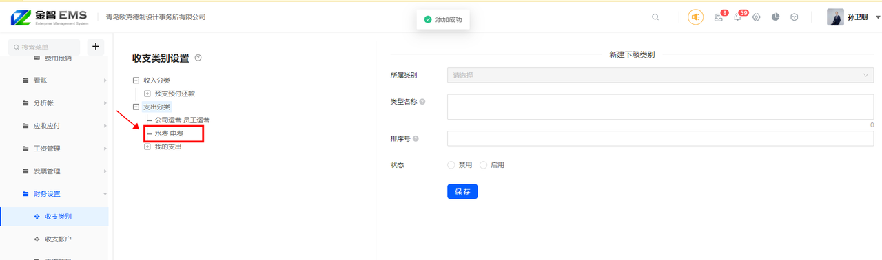Expand arrow on 看账 menu row
This screenshot has height=260, width=882.
tap(105, 80)
